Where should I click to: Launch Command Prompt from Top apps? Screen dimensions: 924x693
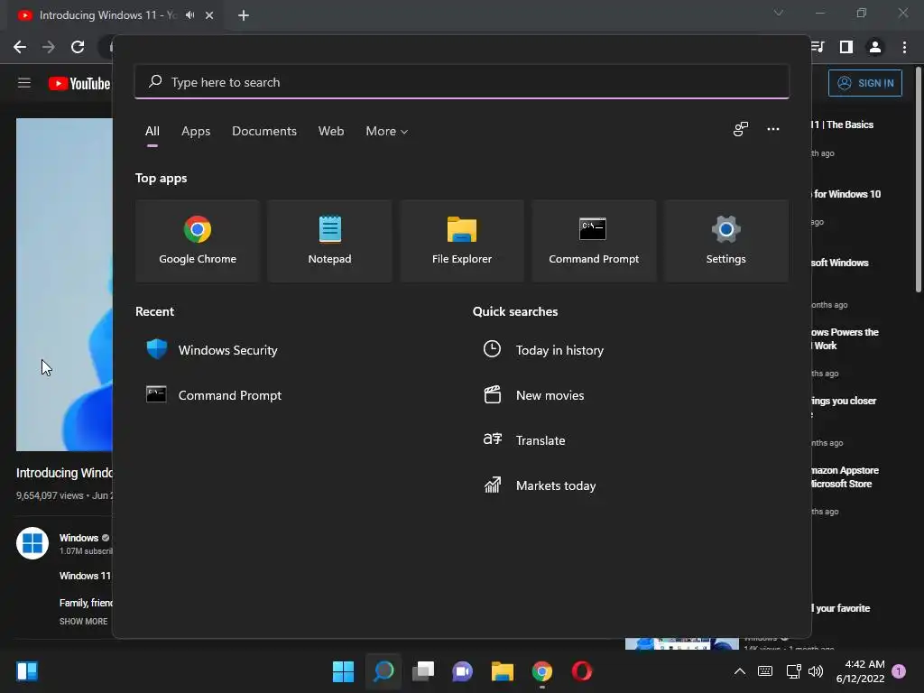594,240
